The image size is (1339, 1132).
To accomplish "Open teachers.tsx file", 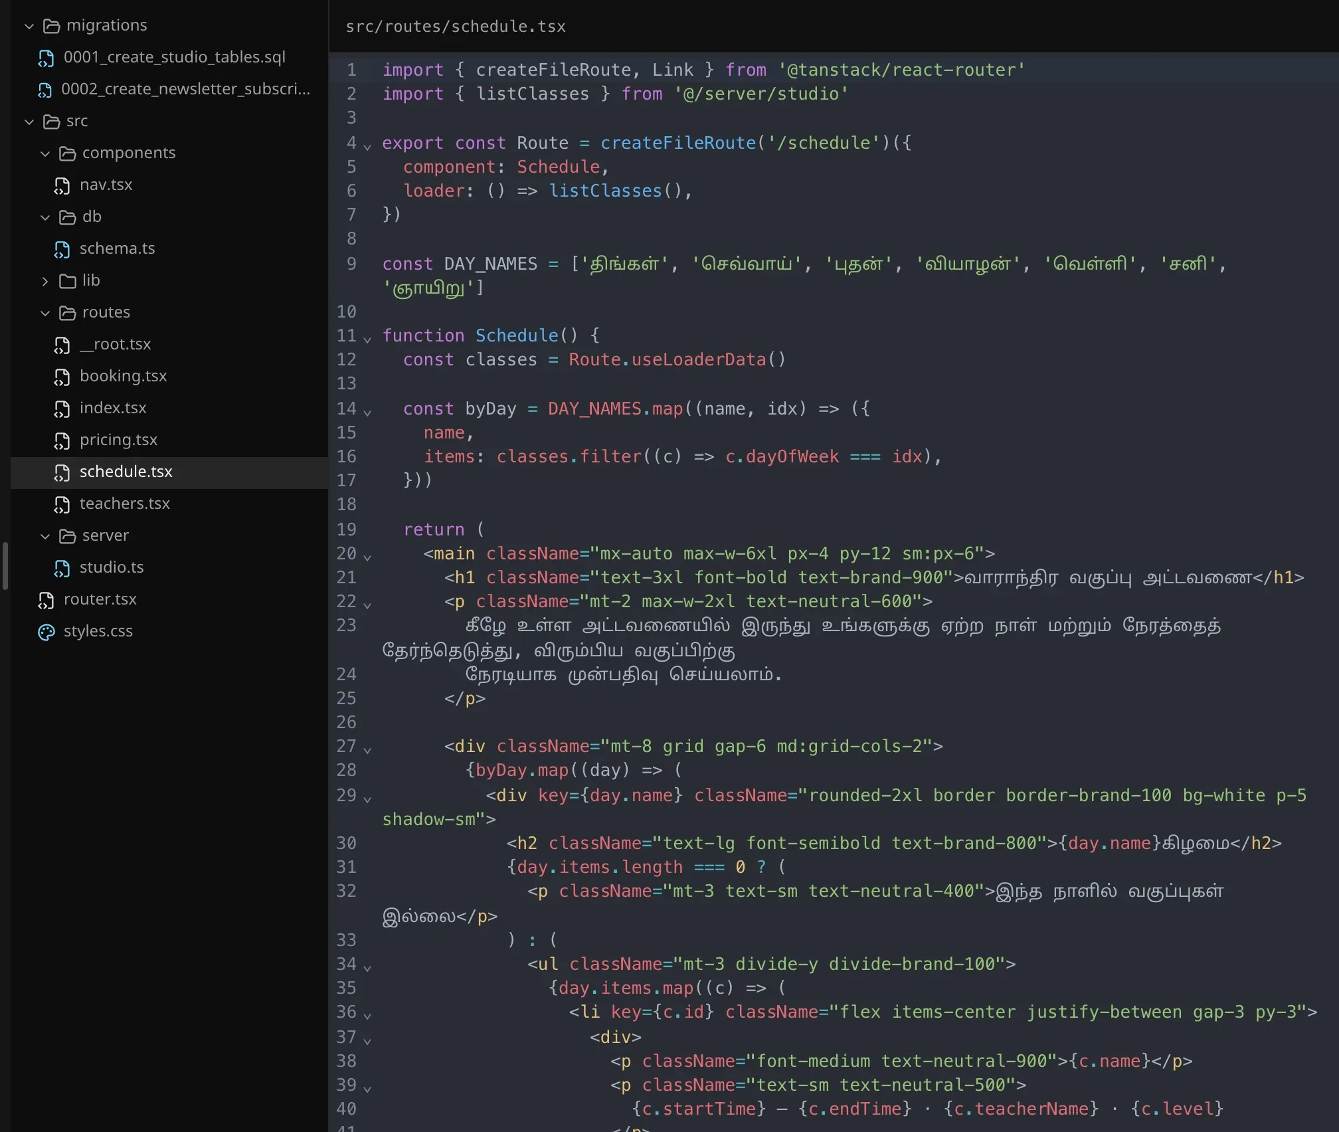I will pos(169,504).
